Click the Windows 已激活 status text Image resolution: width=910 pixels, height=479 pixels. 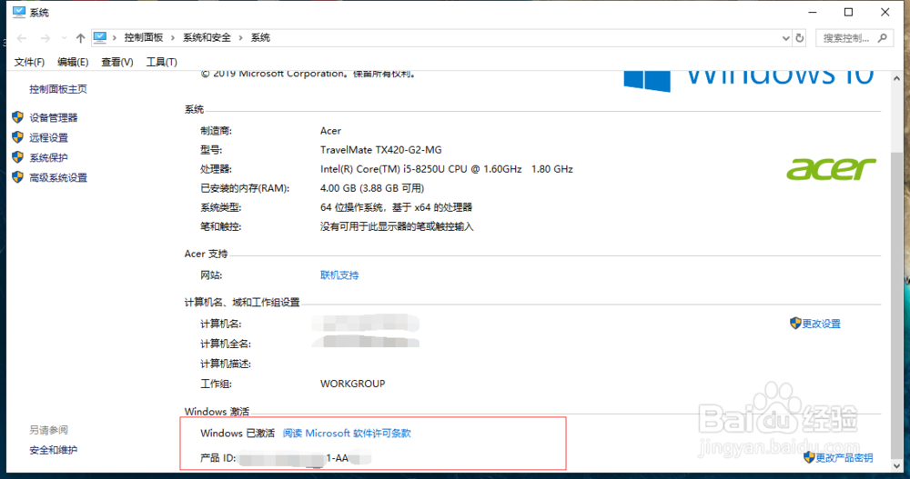[x=238, y=434]
